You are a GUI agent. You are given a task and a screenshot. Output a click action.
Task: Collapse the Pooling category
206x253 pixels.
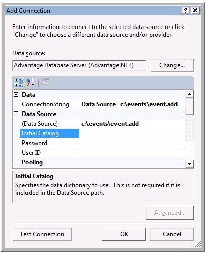tap(16, 162)
